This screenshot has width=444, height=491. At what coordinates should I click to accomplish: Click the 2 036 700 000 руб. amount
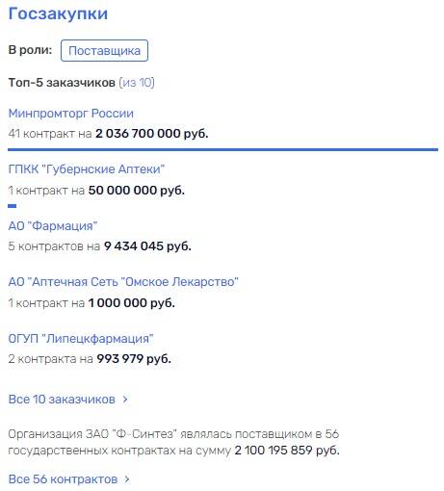pyautogui.click(x=152, y=133)
